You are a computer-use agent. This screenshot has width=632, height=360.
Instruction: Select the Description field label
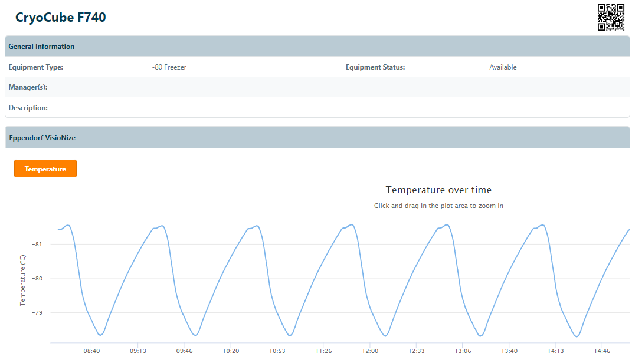(x=28, y=108)
